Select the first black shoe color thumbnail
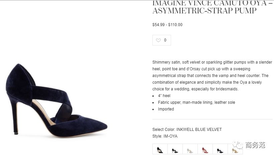The width and height of the screenshot is (274, 157). 160,149
